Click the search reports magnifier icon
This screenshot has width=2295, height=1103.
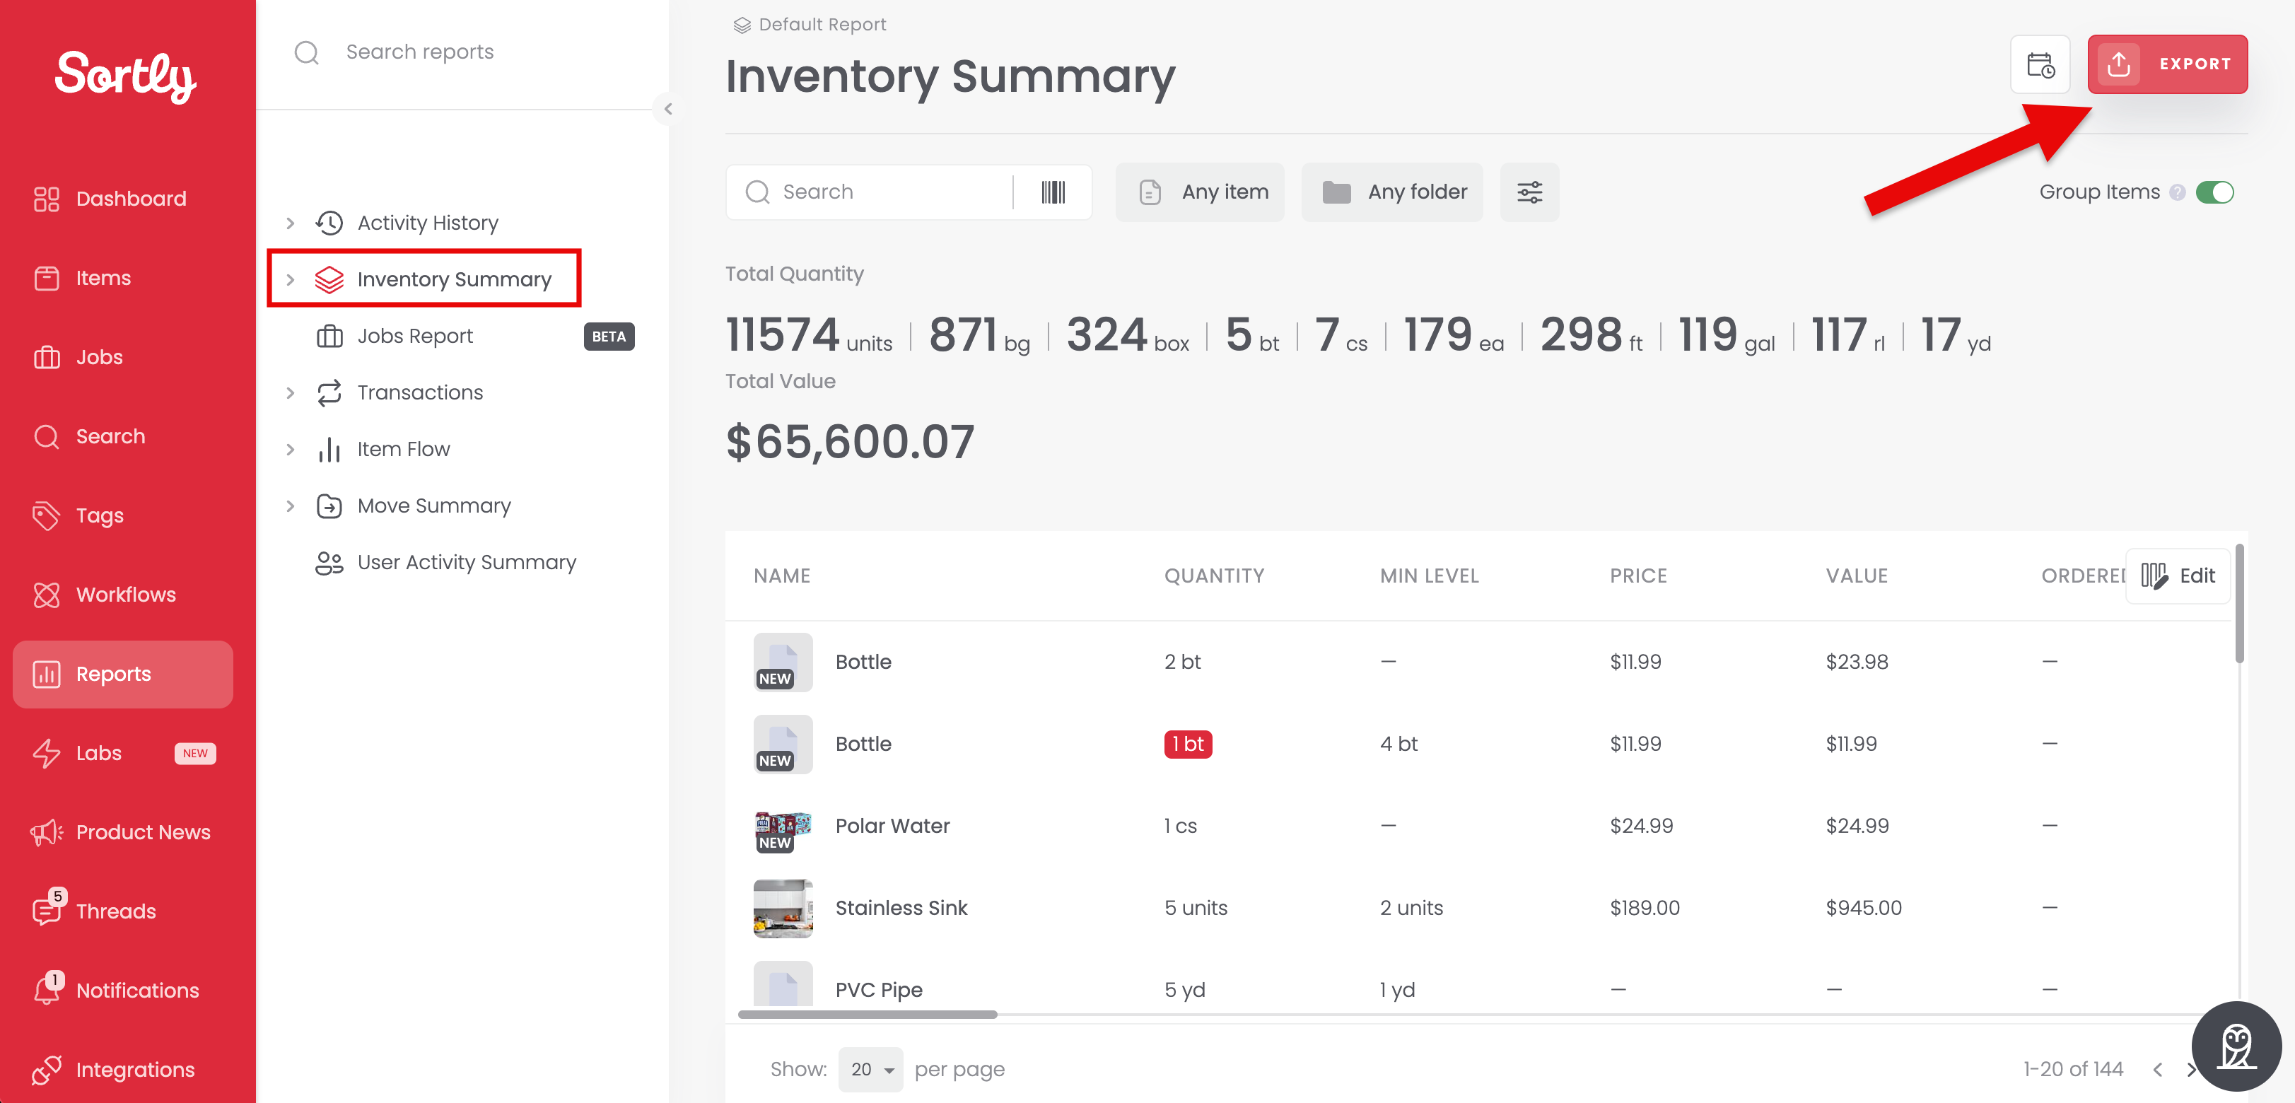(x=306, y=52)
